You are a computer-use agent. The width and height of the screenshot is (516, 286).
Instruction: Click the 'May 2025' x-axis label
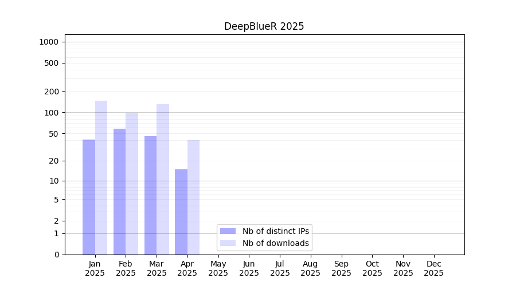click(x=218, y=268)
